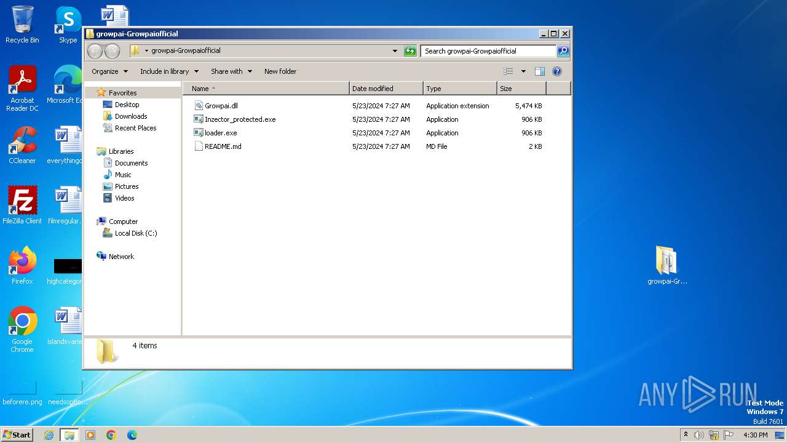Open Google Chrome desktop shortcut
The image size is (787, 443).
click(x=22, y=329)
